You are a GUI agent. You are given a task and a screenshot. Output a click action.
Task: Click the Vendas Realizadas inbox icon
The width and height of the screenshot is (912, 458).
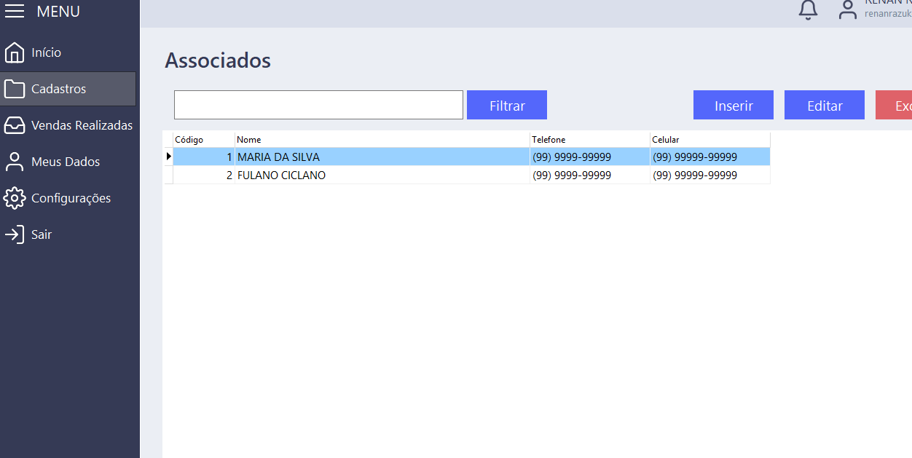(15, 125)
